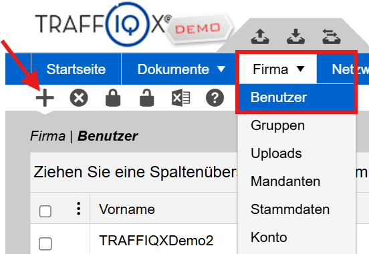Select Stammdaten in Firma menu
This screenshot has height=254, width=369.
297,209
